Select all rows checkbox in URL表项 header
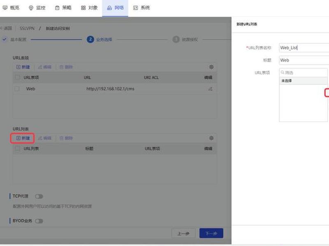The image size is (329, 246). pos(17,77)
